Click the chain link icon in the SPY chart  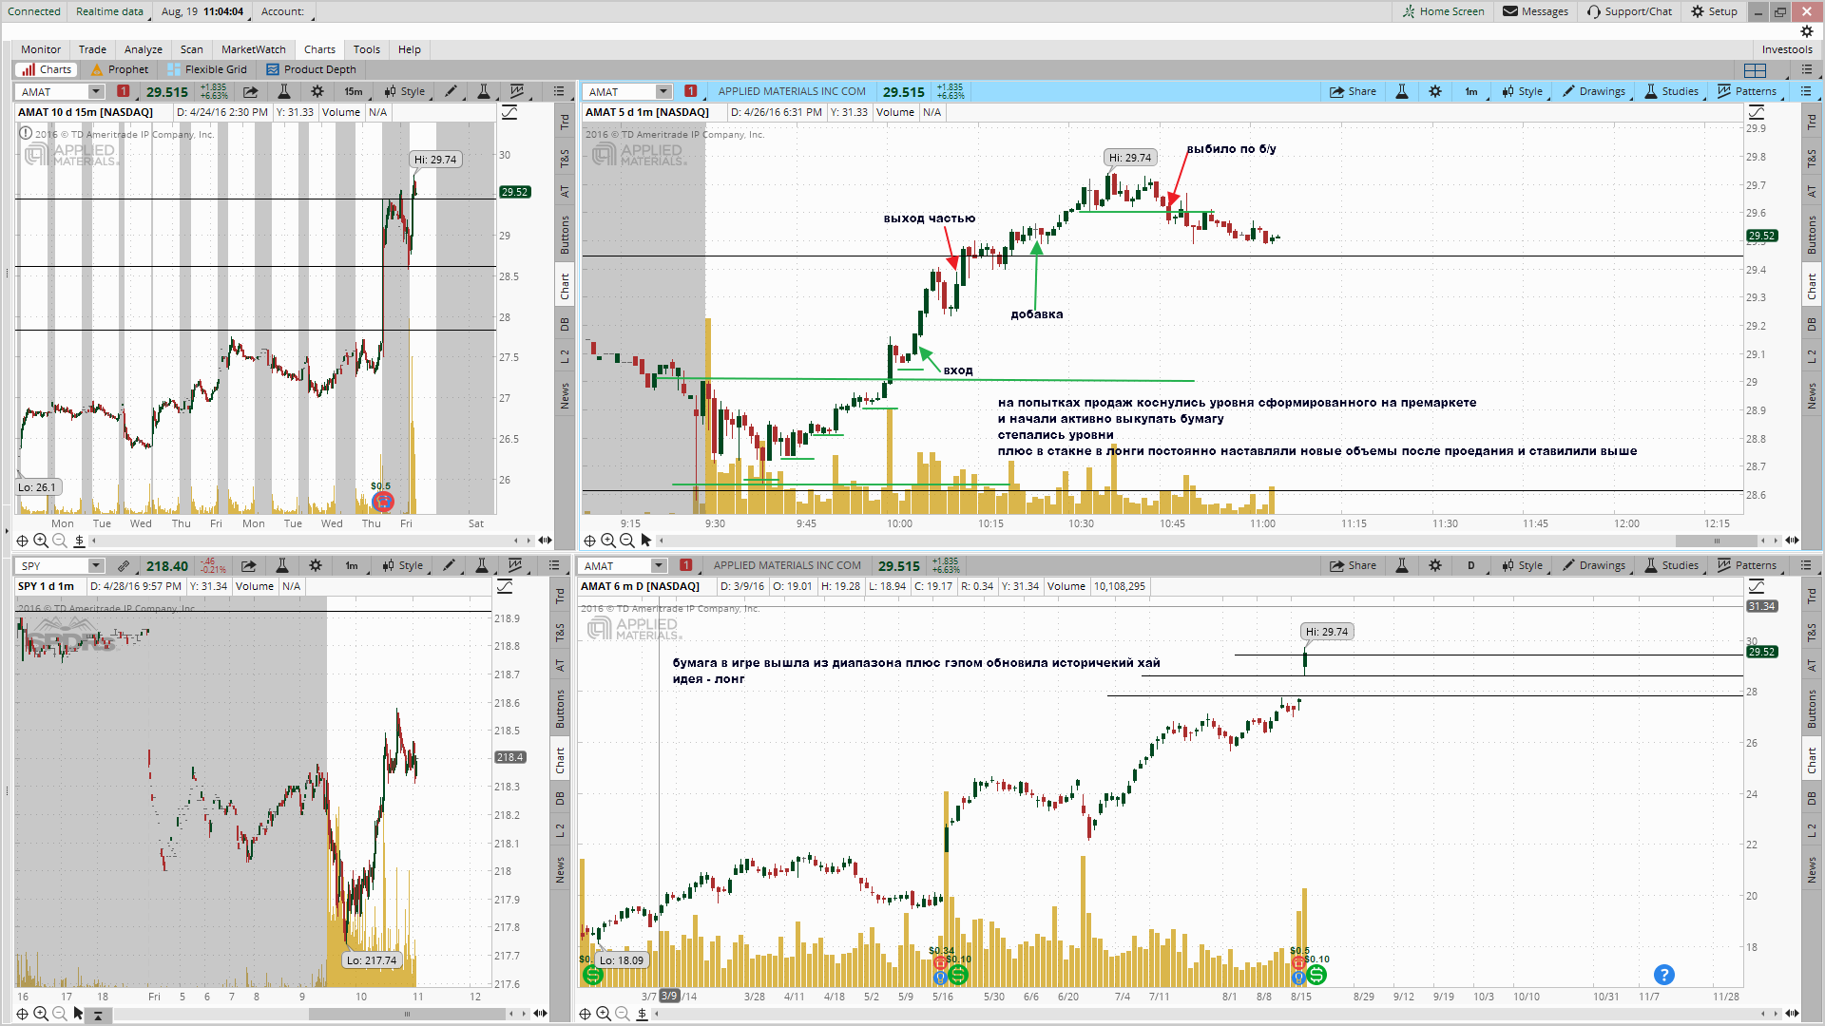pos(124,565)
